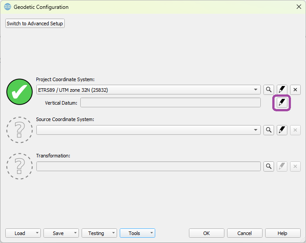The image size is (306, 243).
Task: Expand the Source Coordinate System dropdown
Action: click(256, 130)
